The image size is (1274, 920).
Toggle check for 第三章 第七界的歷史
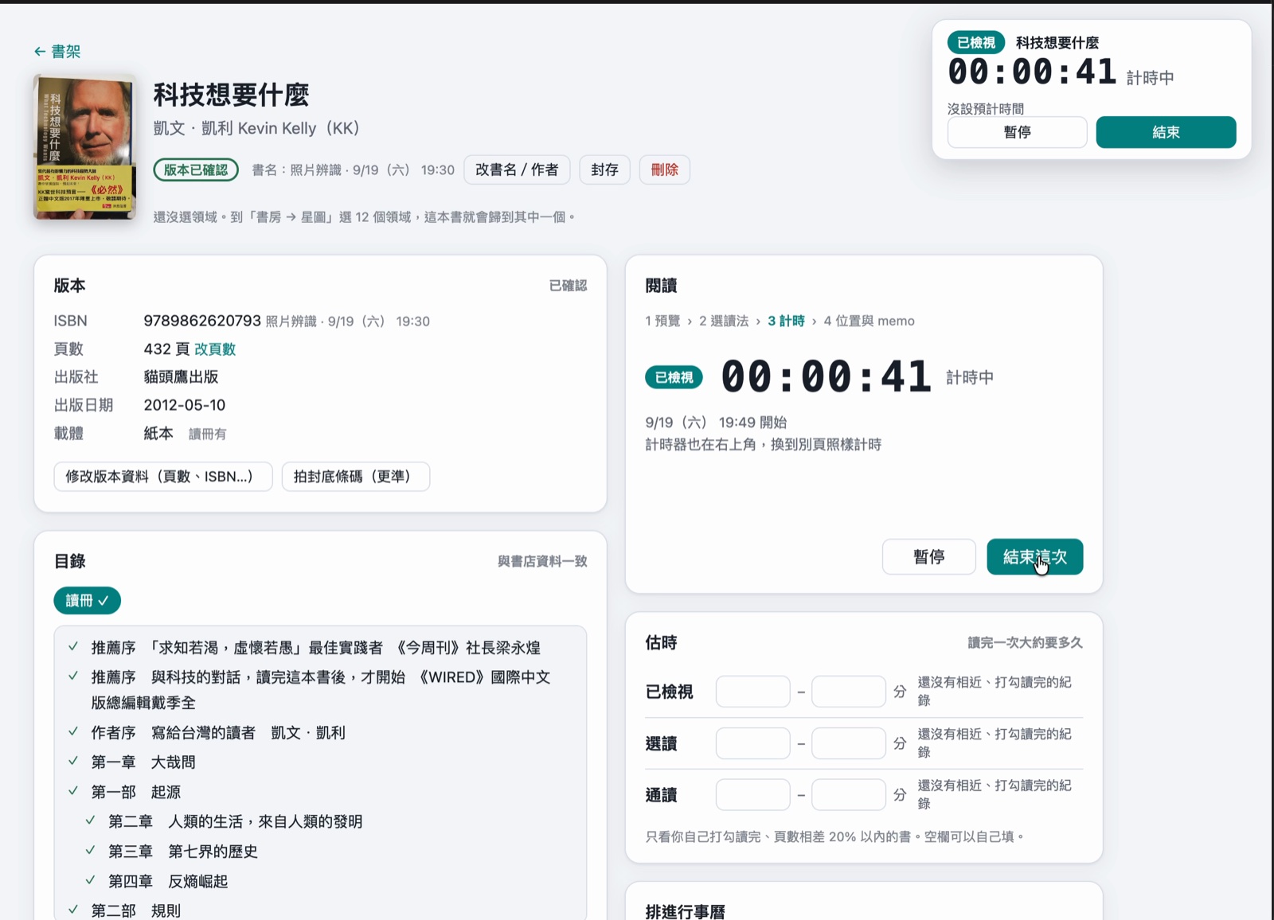91,851
